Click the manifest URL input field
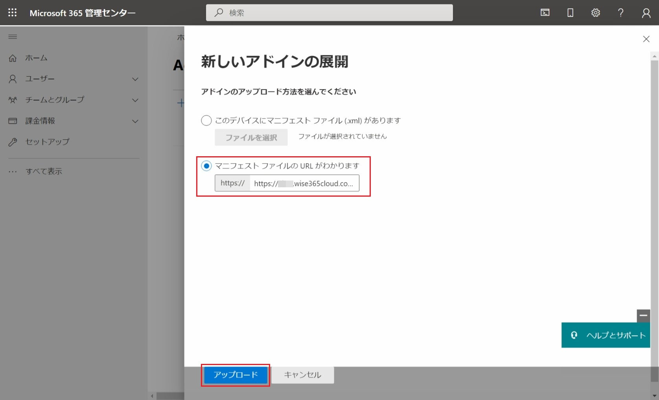This screenshot has height=400, width=659. click(304, 183)
